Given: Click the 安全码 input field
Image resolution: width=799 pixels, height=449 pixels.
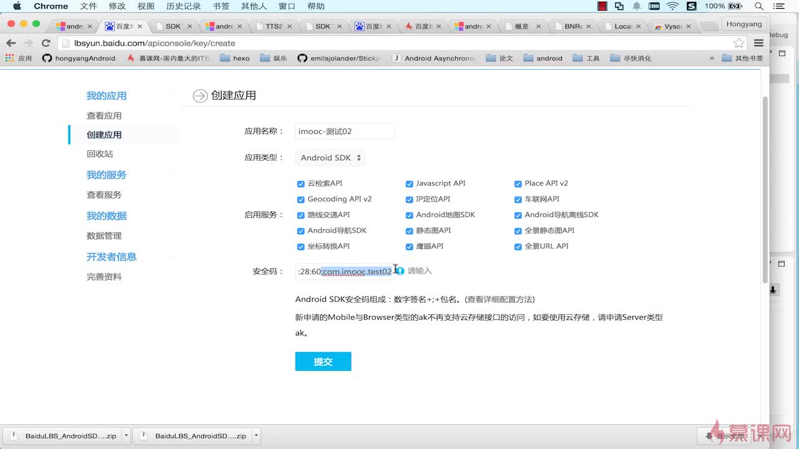Looking at the screenshot, I should coord(345,271).
